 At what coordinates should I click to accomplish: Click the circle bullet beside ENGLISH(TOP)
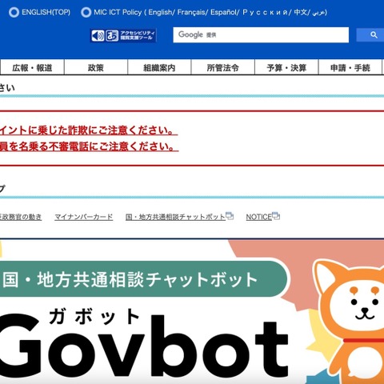pos(14,12)
